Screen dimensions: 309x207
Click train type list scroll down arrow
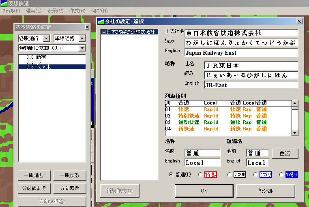(x=295, y=133)
